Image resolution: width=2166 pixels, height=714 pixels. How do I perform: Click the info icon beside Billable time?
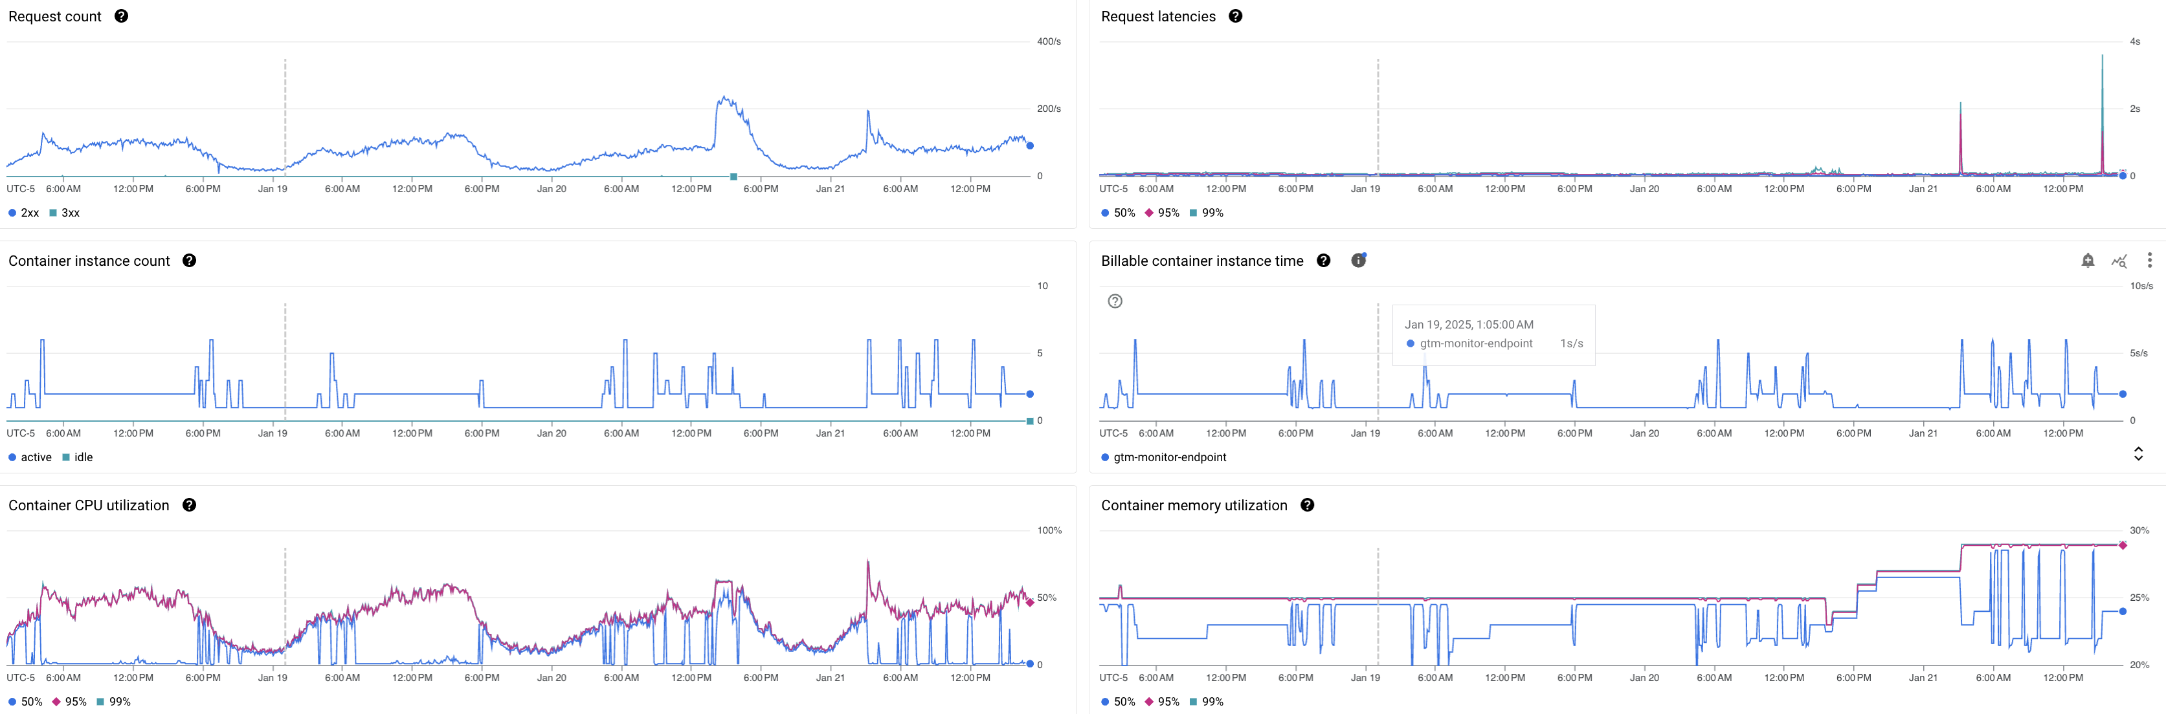[x=1358, y=261]
